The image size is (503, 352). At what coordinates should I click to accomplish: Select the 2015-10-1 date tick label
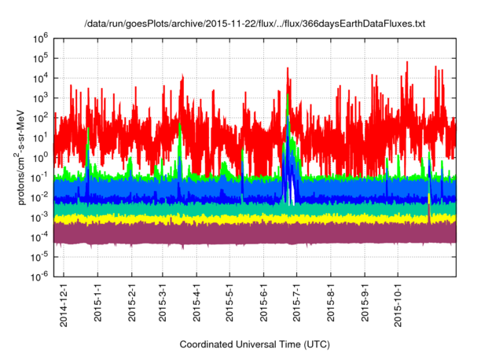click(x=397, y=306)
